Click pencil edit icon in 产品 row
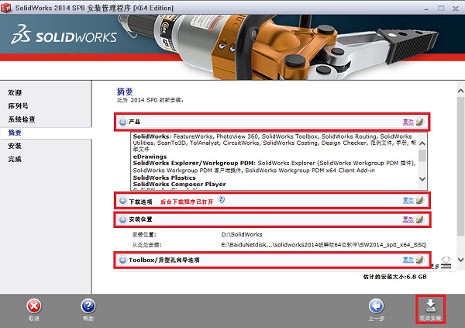 tap(419, 122)
